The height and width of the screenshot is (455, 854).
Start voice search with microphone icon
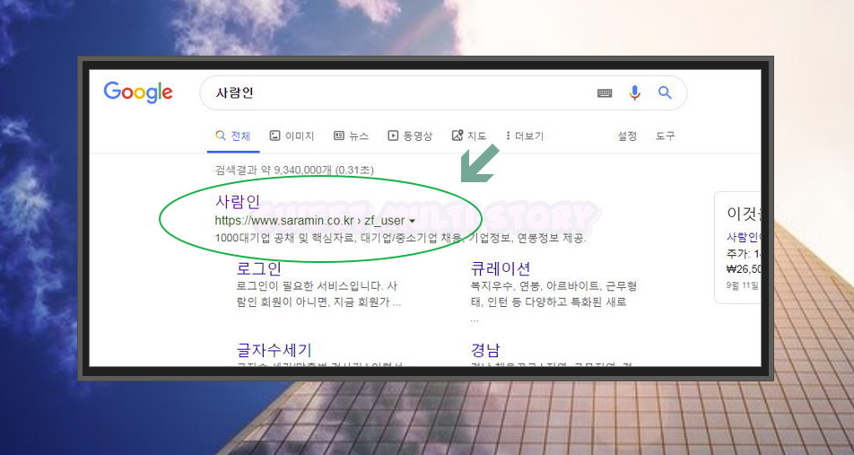(634, 93)
